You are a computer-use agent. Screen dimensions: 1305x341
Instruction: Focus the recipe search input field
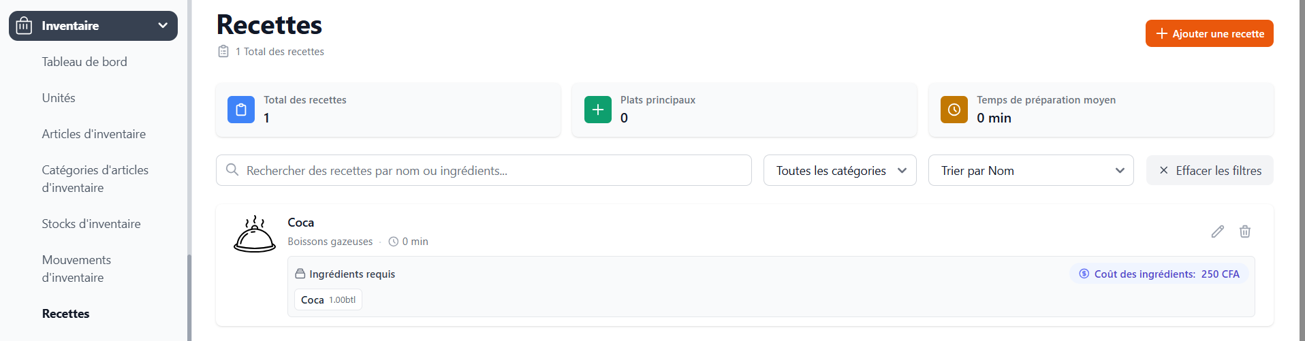click(490, 170)
